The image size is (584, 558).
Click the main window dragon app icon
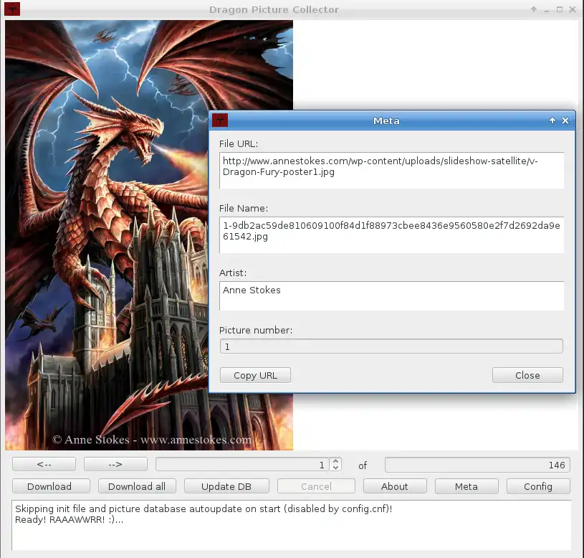coord(12,9)
